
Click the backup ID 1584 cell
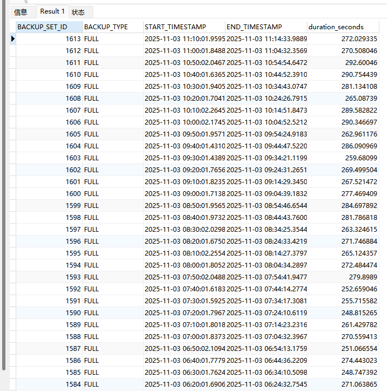[49, 385]
